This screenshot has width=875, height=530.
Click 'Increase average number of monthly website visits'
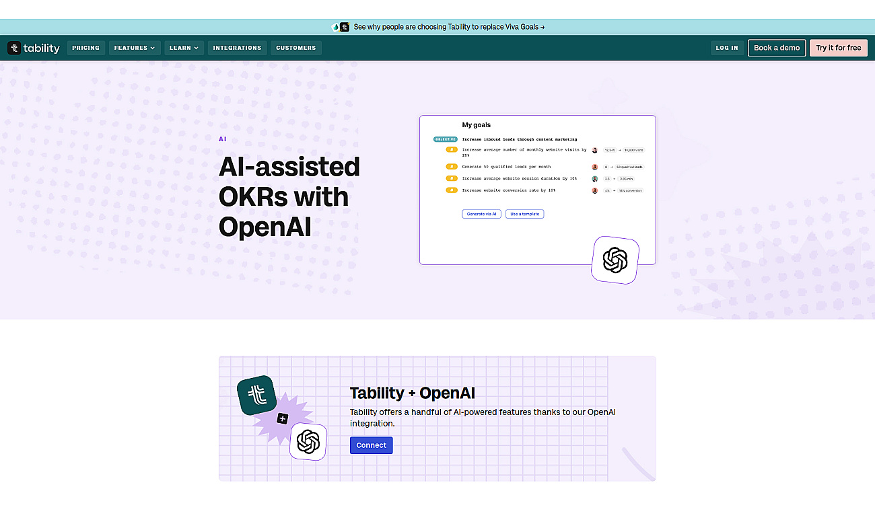pos(524,152)
